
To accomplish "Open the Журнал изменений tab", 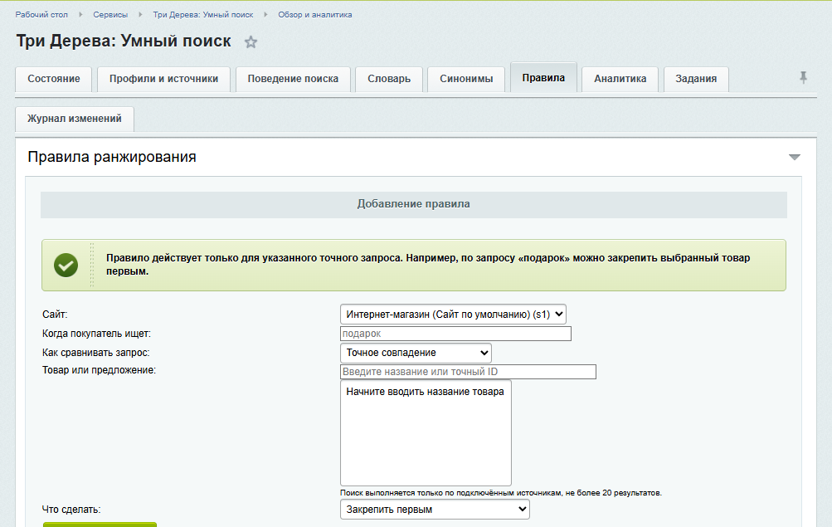I will click(x=75, y=119).
